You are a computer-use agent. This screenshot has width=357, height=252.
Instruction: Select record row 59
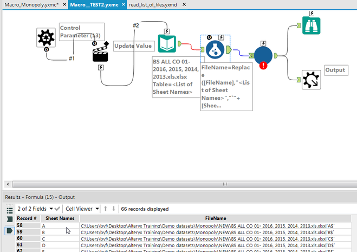(x=28, y=232)
